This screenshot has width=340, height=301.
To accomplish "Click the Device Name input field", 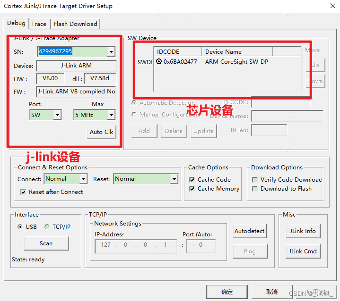I will (288, 116).
